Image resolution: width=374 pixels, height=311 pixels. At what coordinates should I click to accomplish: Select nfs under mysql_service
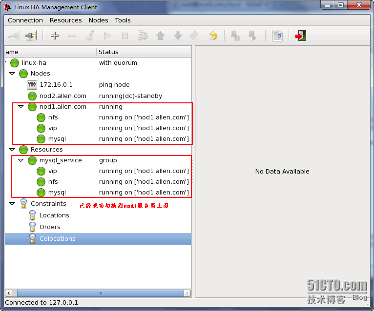pos(98,182)
